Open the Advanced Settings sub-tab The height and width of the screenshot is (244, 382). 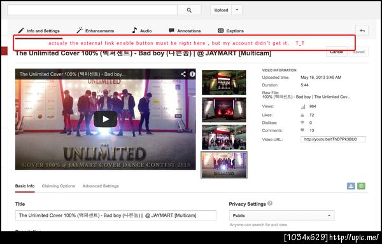[101, 186]
